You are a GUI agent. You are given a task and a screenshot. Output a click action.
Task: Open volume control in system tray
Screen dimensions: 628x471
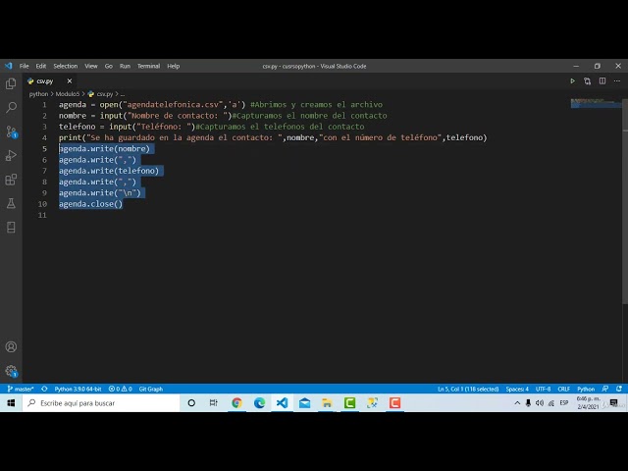(540, 403)
